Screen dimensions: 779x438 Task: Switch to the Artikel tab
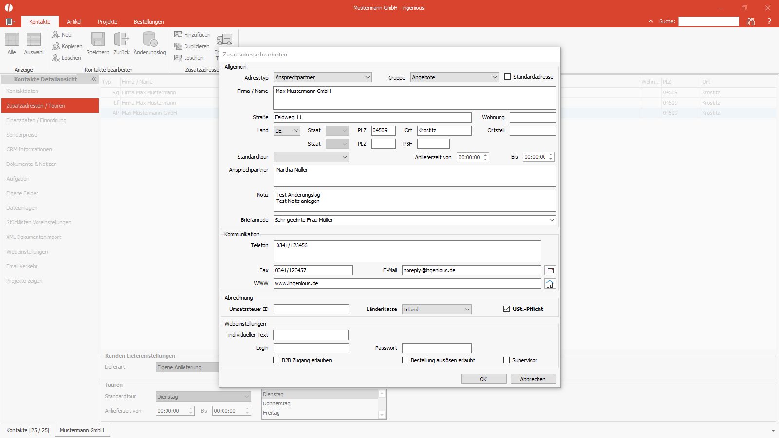tap(74, 22)
